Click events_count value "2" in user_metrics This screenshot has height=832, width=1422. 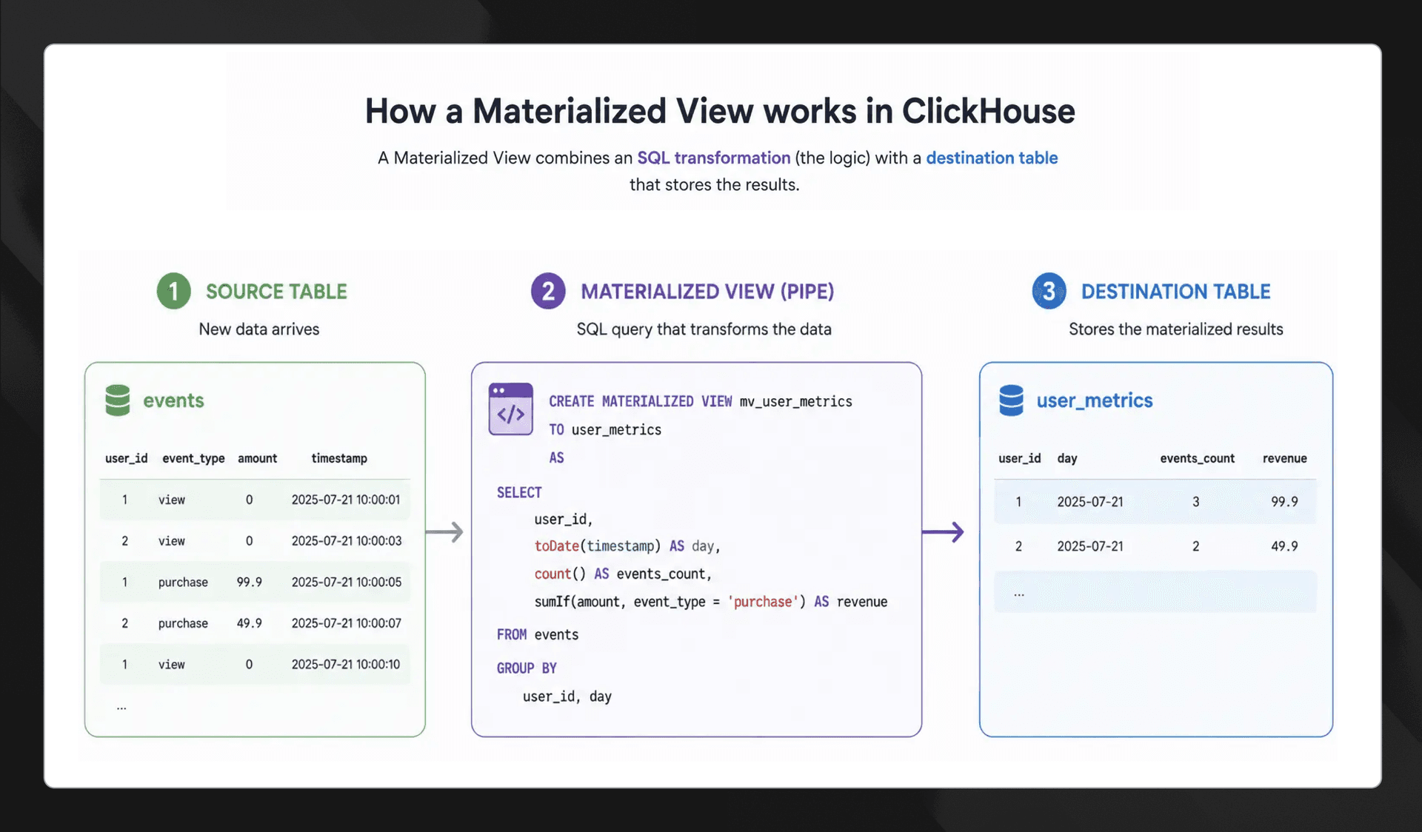[x=1196, y=546]
